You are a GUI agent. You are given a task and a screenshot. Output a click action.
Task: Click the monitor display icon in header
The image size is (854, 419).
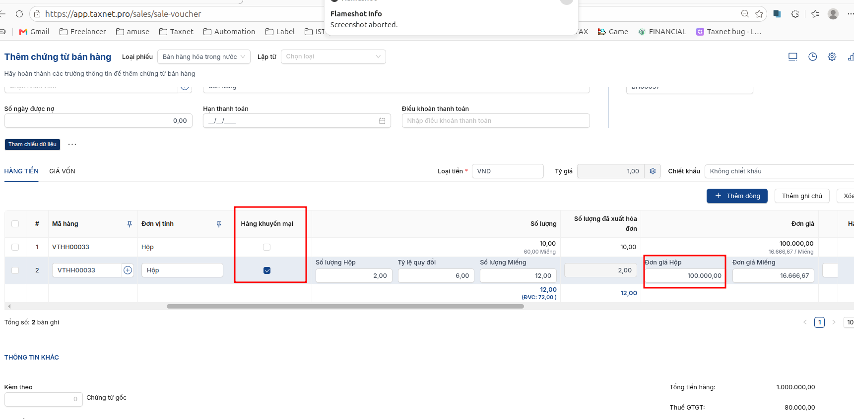tap(793, 57)
